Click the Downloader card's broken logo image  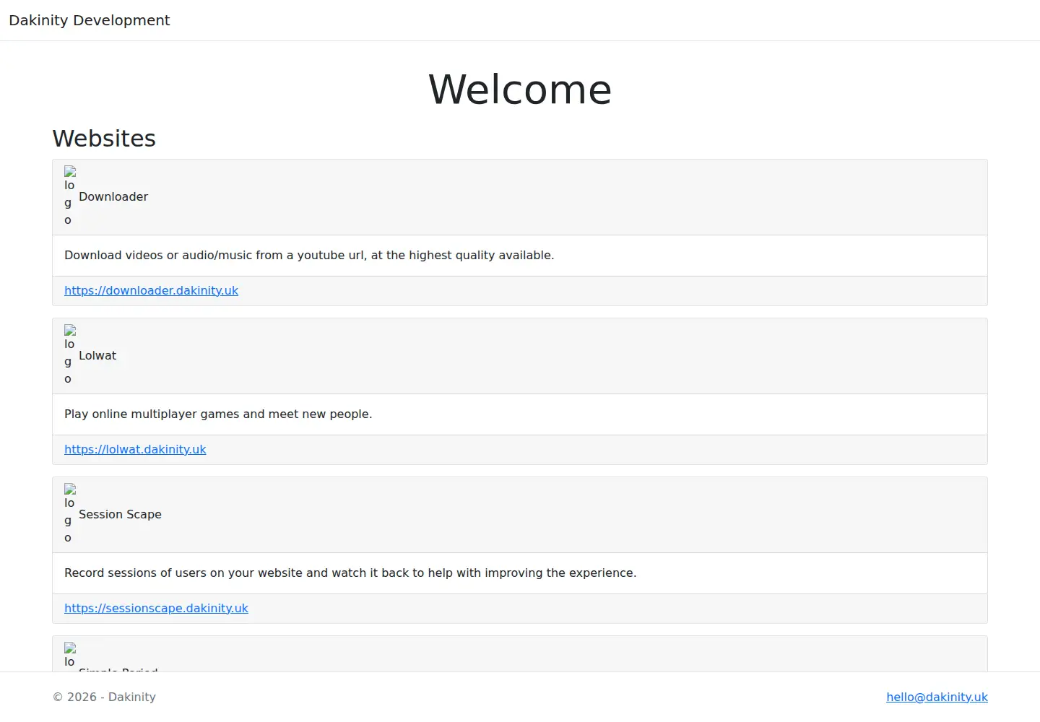(x=70, y=196)
